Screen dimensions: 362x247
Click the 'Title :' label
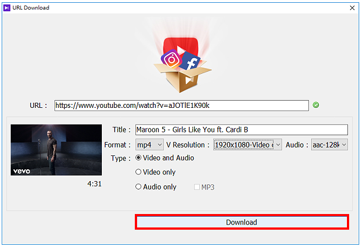[x=121, y=130]
